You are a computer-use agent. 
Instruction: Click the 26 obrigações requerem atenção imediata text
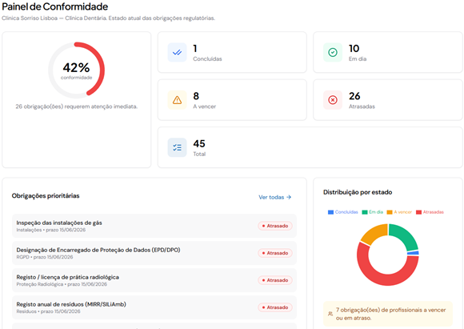(76, 106)
